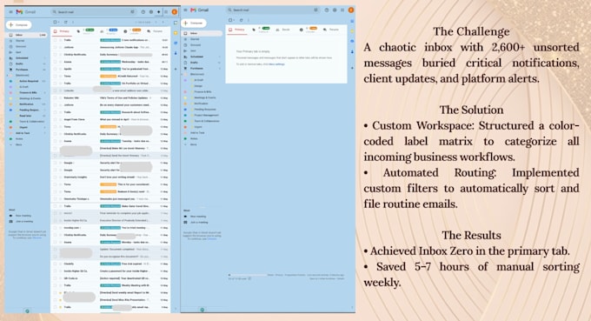Viewport: 591px width, 321px height.
Task: Click the Gmail logo in right window
Action: (x=200, y=10)
